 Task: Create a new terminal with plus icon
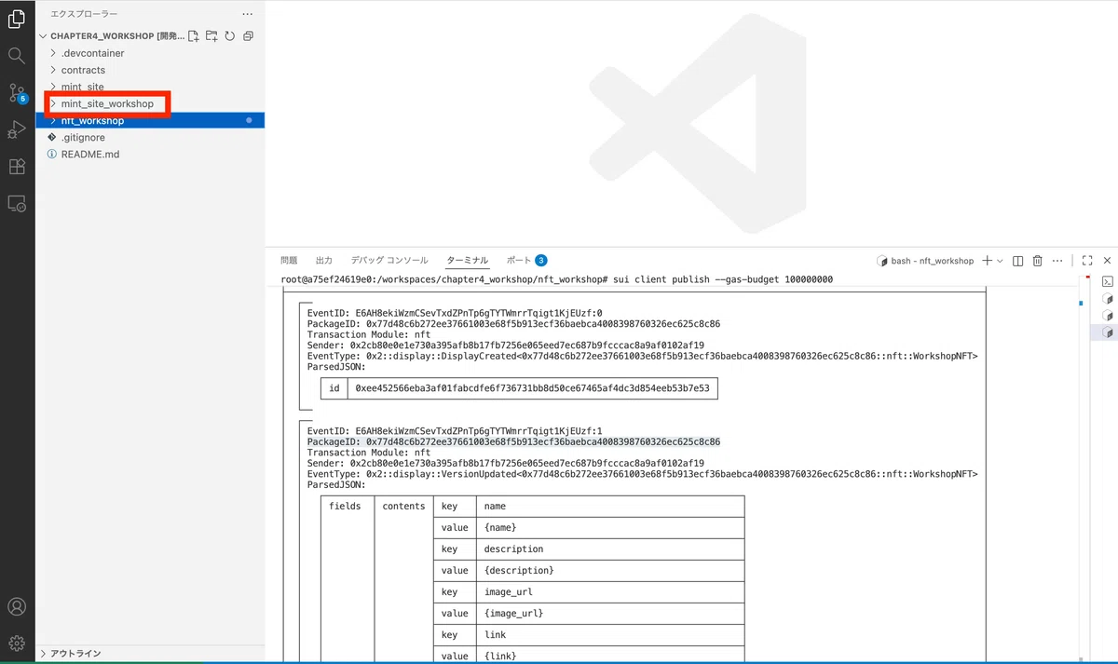(987, 261)
